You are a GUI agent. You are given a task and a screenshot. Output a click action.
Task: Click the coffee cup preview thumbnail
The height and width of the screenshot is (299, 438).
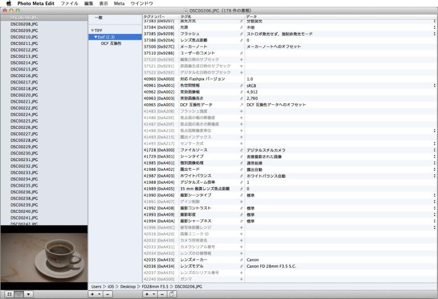[x=44, y=258]
